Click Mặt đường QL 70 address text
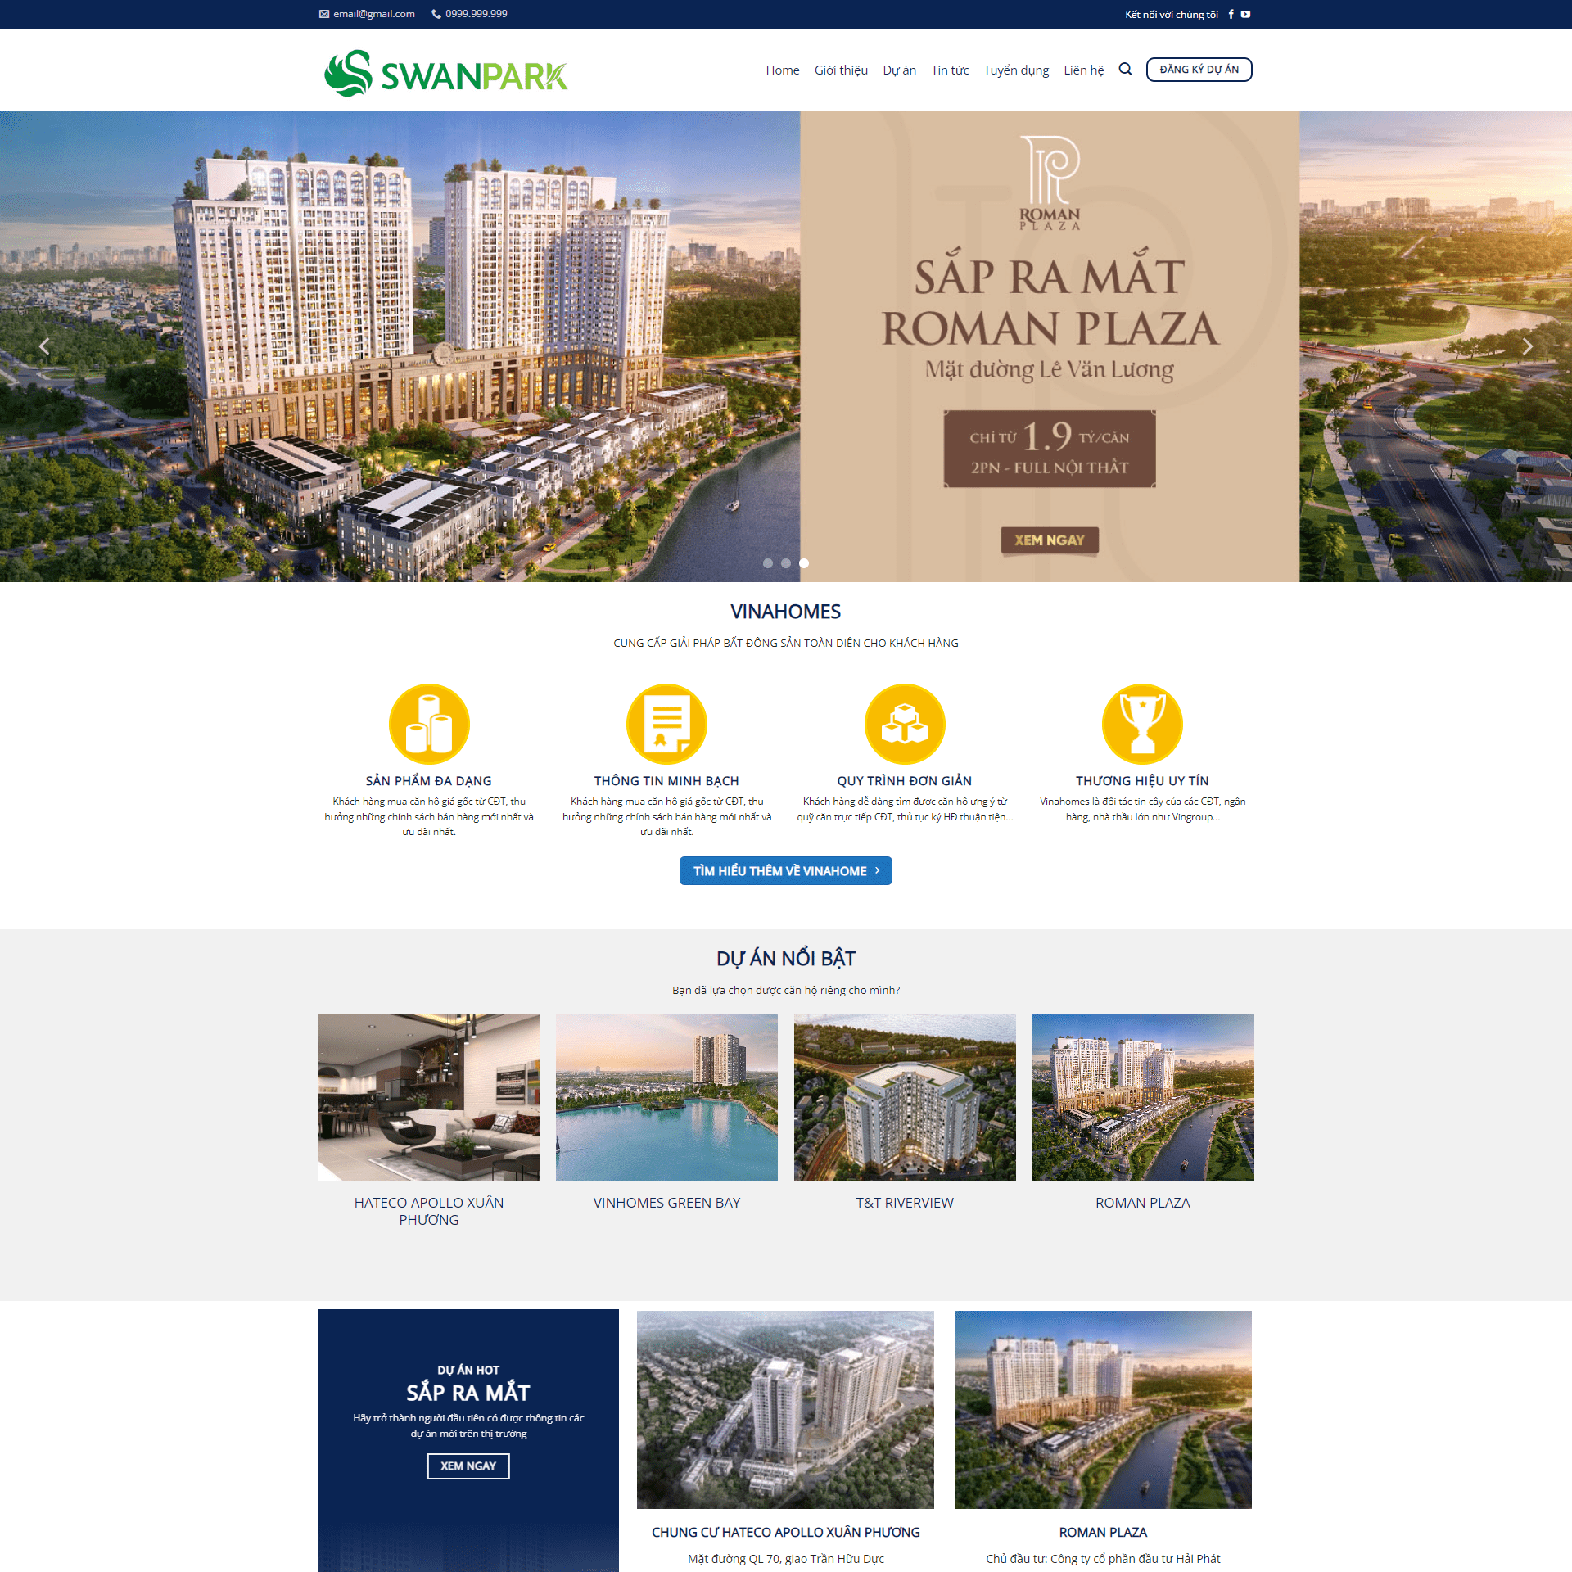The width and height of the screenshot is (1572, 1572). (x=785, y=1559)
